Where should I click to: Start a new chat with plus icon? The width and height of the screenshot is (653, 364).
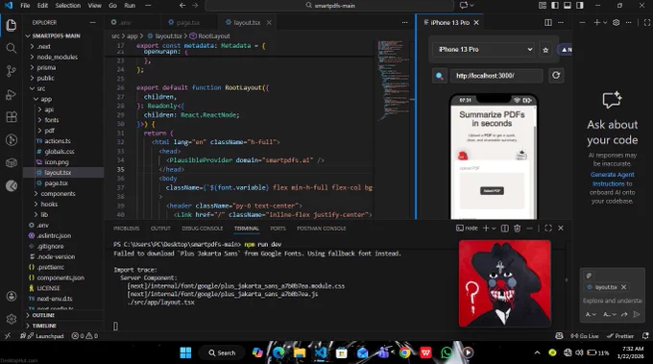(596, 22)
